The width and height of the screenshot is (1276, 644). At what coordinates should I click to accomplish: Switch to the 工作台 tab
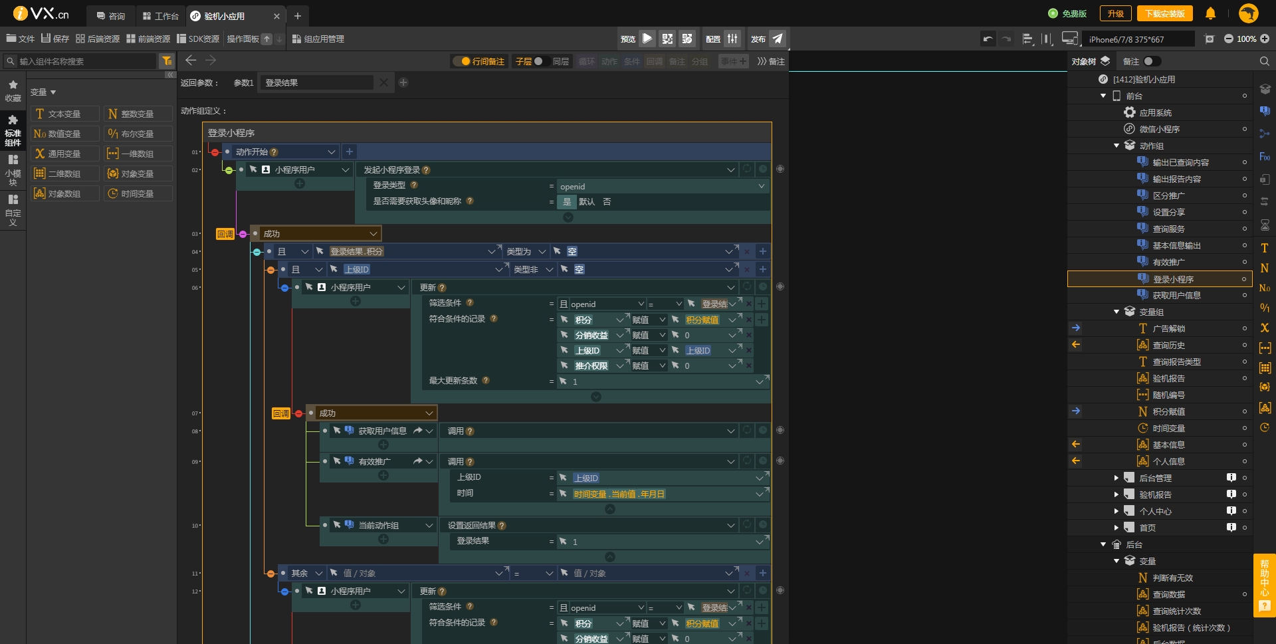point(160,16)
